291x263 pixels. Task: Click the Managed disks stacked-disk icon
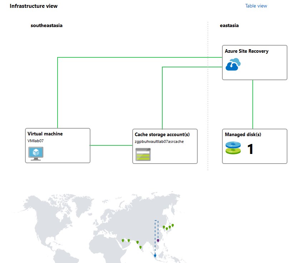[233, 148]
